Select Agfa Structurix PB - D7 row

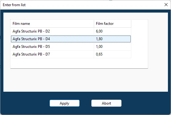[x=71, y=54]
